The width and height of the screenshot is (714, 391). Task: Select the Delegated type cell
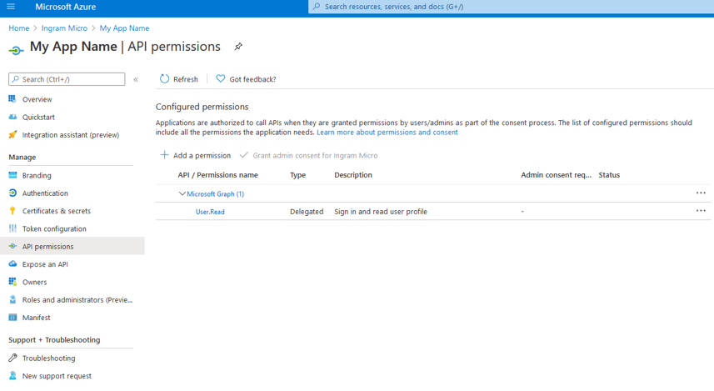click(x=307, y=212)
